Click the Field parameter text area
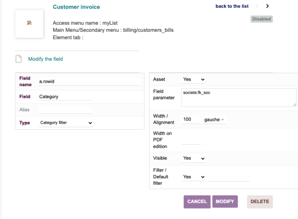 (239, 97)
